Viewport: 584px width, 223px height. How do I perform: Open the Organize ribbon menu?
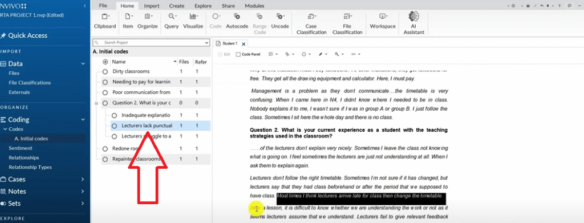tap(148, 21)
